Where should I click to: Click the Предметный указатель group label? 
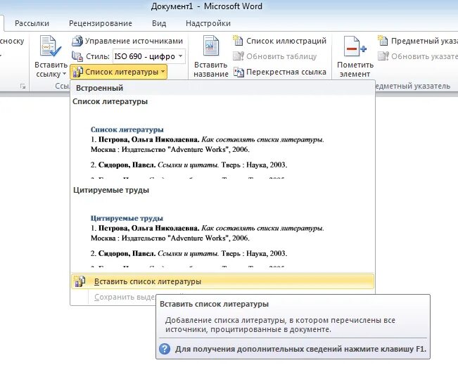pyautogui.click(x=412, y=86)
